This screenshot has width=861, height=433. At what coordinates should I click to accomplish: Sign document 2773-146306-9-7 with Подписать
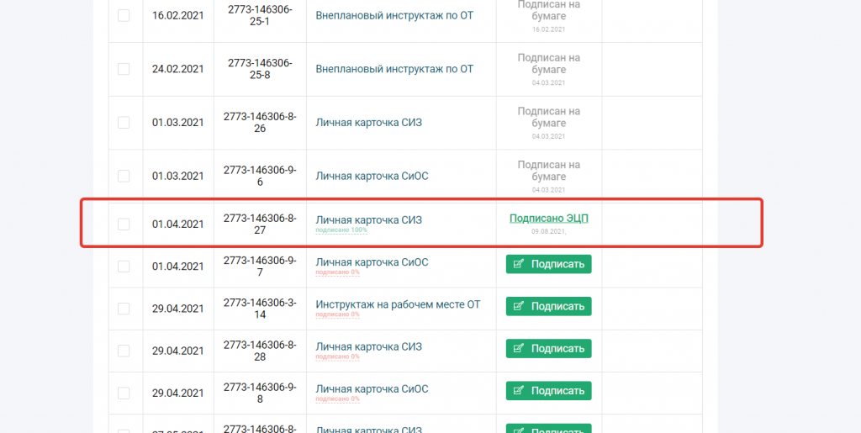(x=548, y=264)
